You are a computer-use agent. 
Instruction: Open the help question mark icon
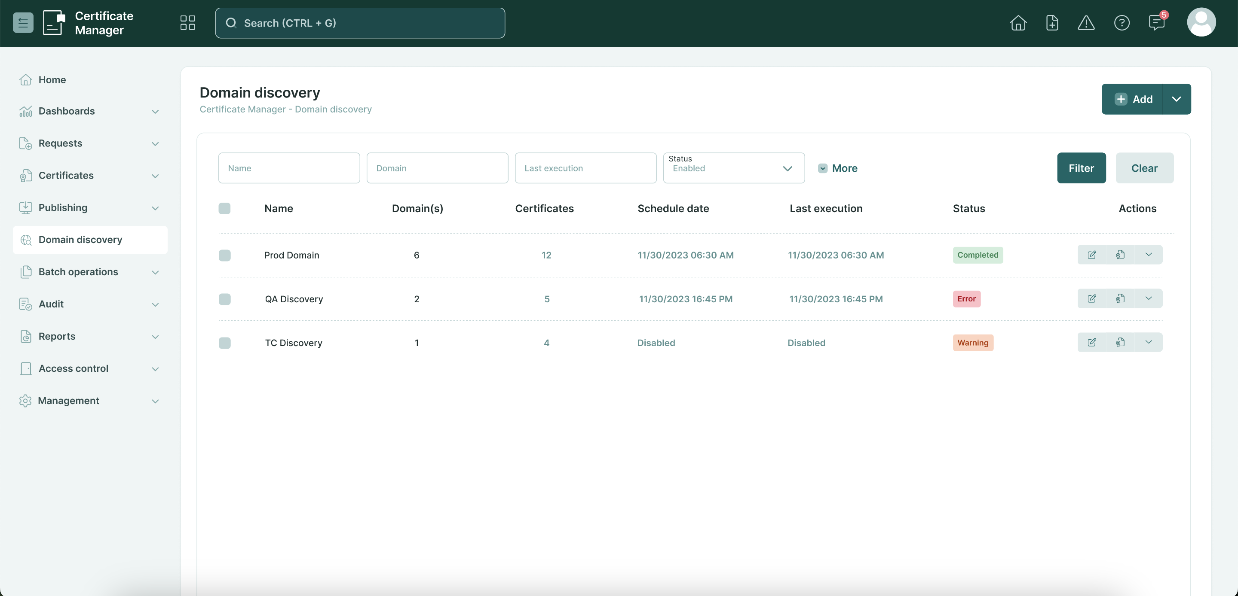click(1122, 23)
